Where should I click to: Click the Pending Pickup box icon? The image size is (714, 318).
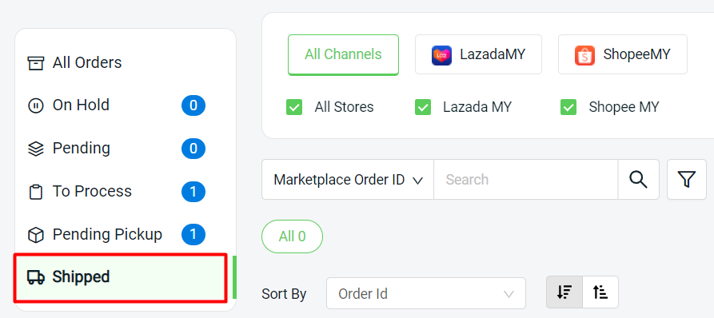pyautogui.click(x=35, y=235)
